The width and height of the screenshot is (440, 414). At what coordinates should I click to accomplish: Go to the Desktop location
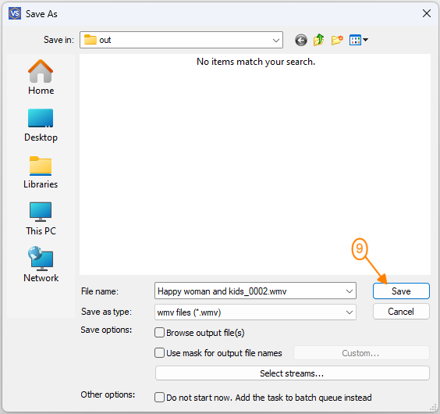(41, 125)
